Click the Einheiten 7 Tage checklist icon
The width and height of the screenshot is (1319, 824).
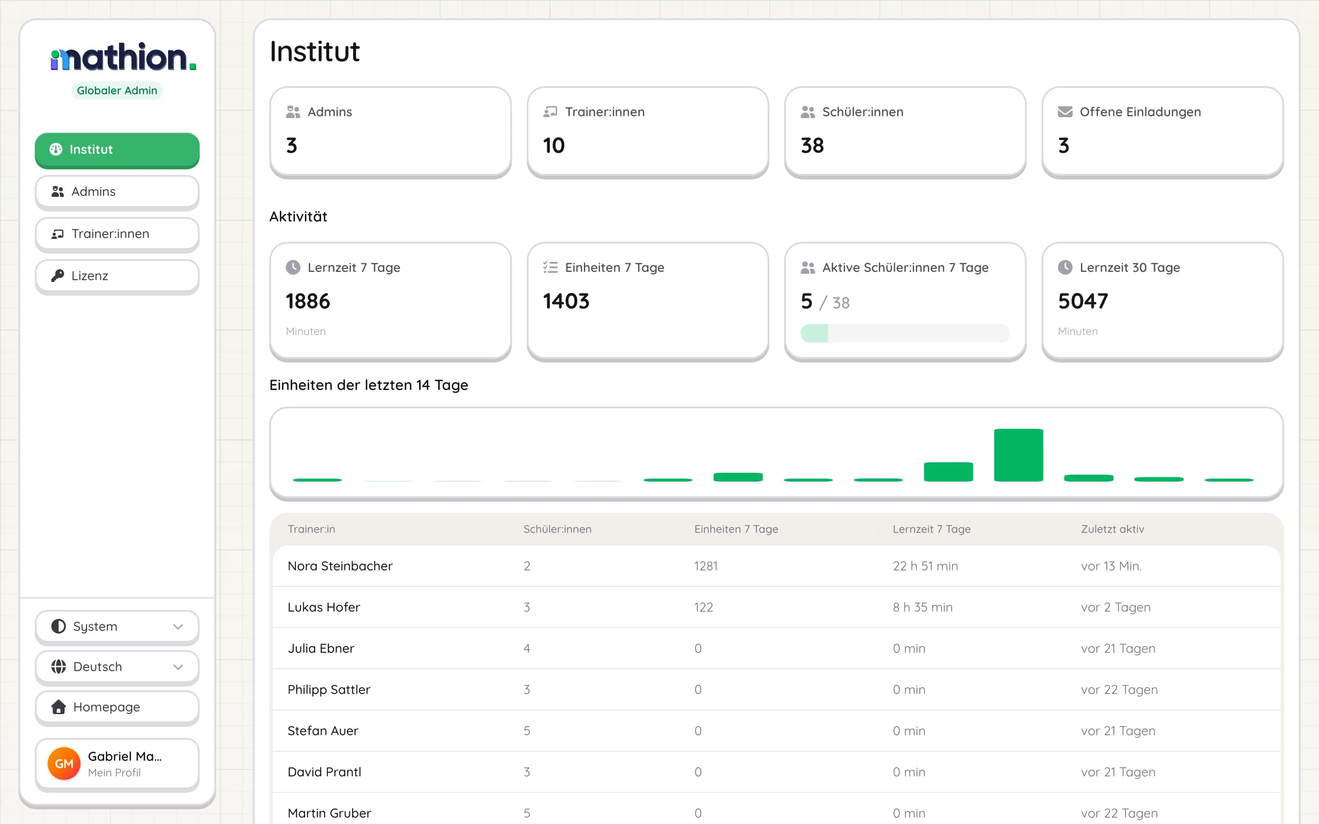click(550, 268)
